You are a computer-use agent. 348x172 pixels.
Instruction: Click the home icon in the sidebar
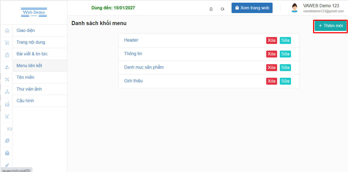click(7, 31)
